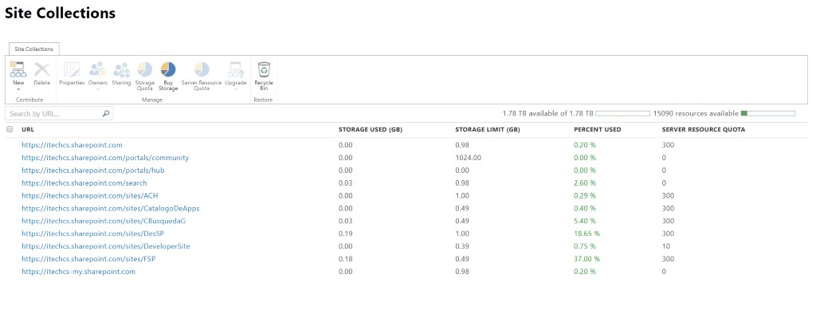Click the 0.75 % value for DeveloperSite
816x314 pixels.
pyautogui.click(x=585, y=246)
